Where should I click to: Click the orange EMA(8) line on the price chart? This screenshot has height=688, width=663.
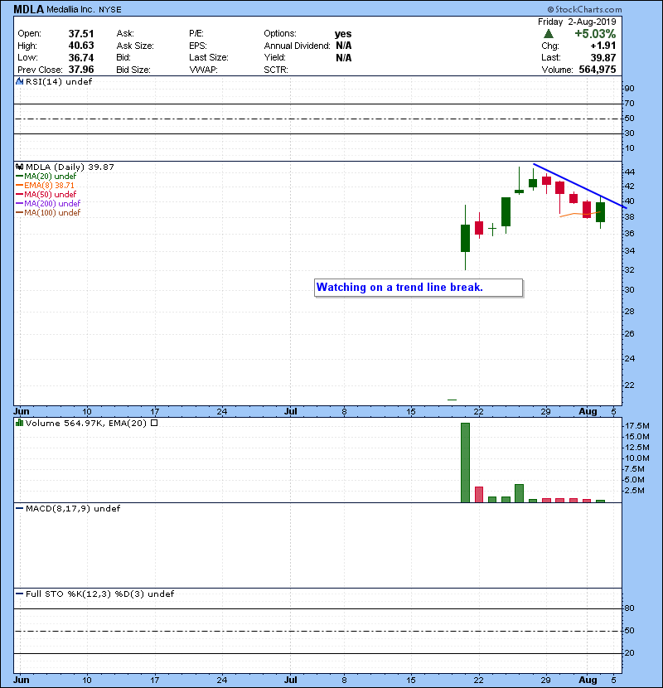[x=579, y=214]
